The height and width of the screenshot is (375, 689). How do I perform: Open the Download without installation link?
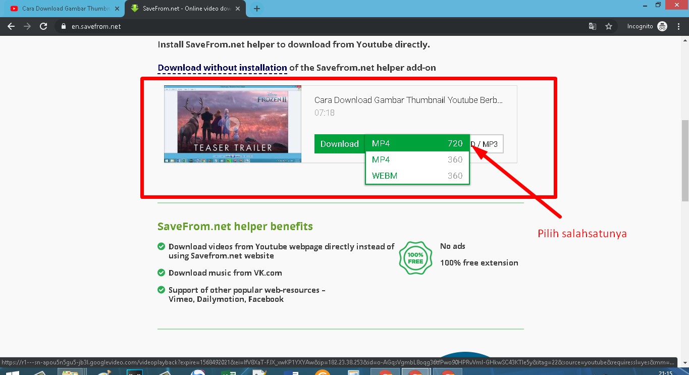pos(222,68)
